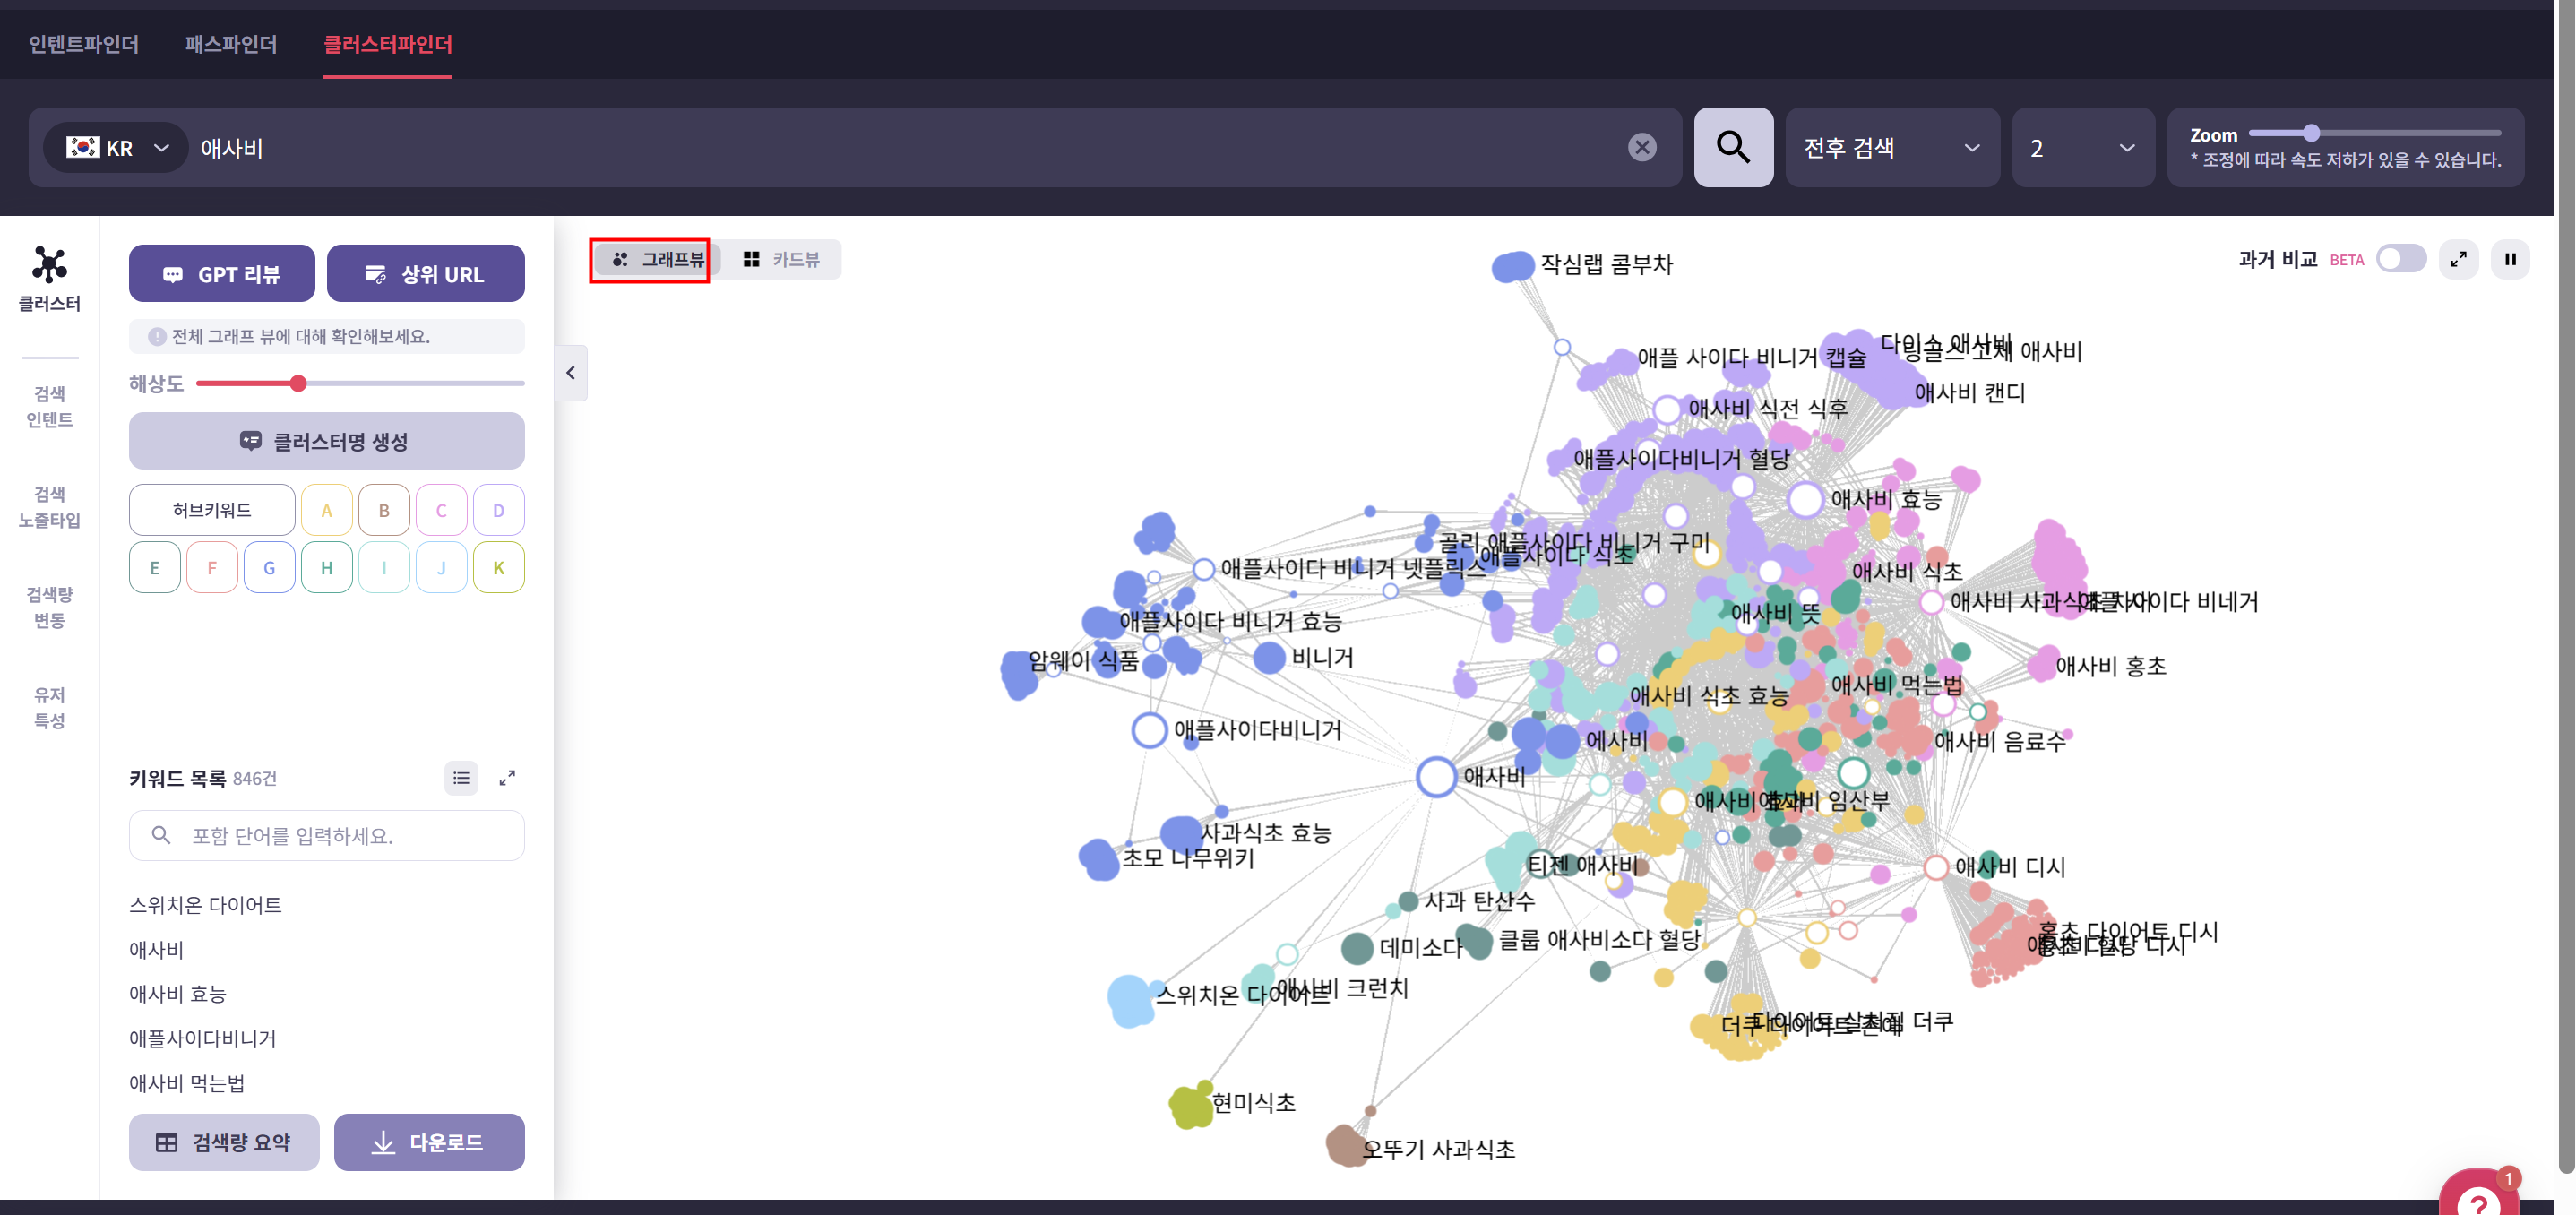Clear the search field with X icon
Image resolution: width=2576 pixels, height=1215 pixels.
click(1641, 148)
